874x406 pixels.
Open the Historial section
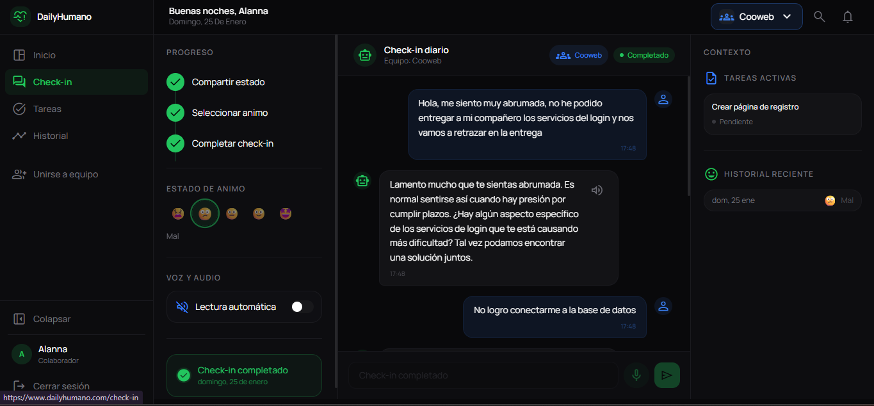click(51, 135)
